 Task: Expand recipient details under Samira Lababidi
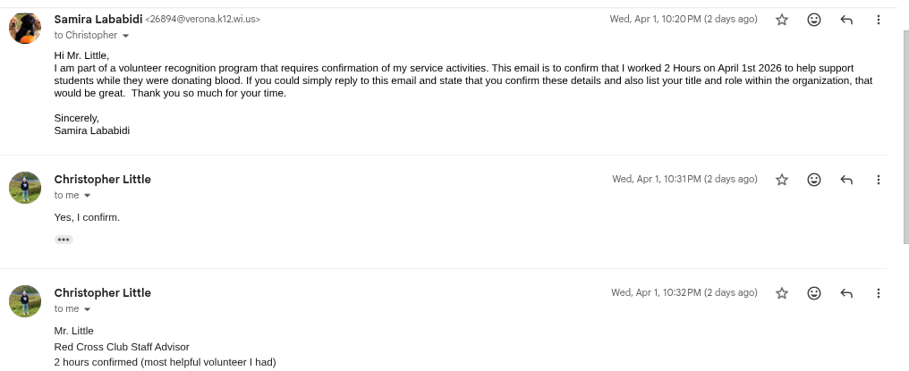[125, 36]
